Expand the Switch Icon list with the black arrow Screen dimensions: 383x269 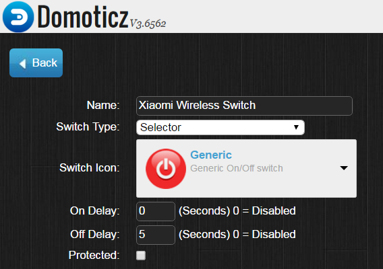point(344,168)
